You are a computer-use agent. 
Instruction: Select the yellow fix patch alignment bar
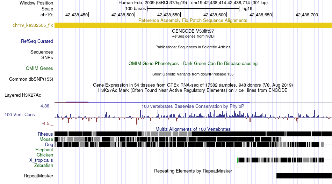(x=193, y=25)
